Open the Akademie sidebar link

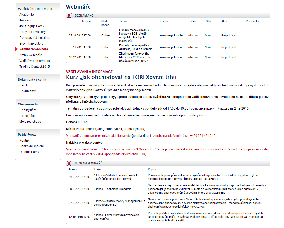click(x=26, y=15)
